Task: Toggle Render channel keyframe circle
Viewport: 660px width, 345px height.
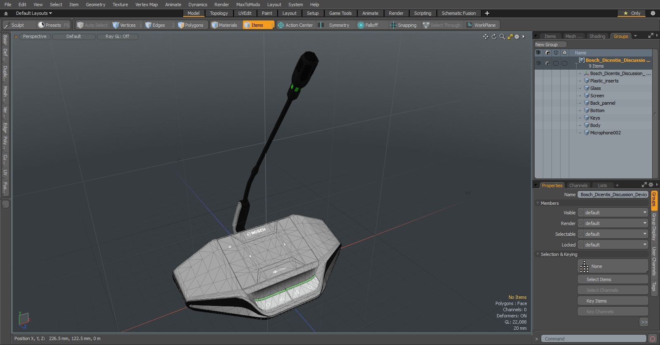Action: 581,223
